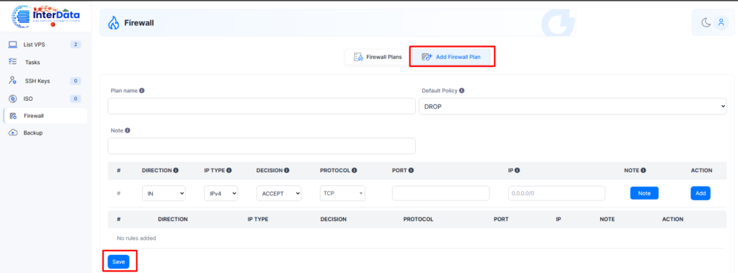
Task: Open the direction IN dropdown
Action: point(164,194)
